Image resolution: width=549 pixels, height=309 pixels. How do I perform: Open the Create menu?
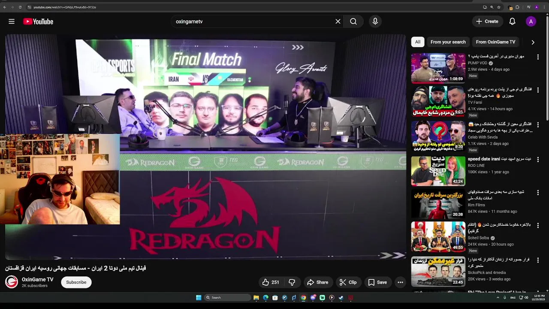[487, 21]
